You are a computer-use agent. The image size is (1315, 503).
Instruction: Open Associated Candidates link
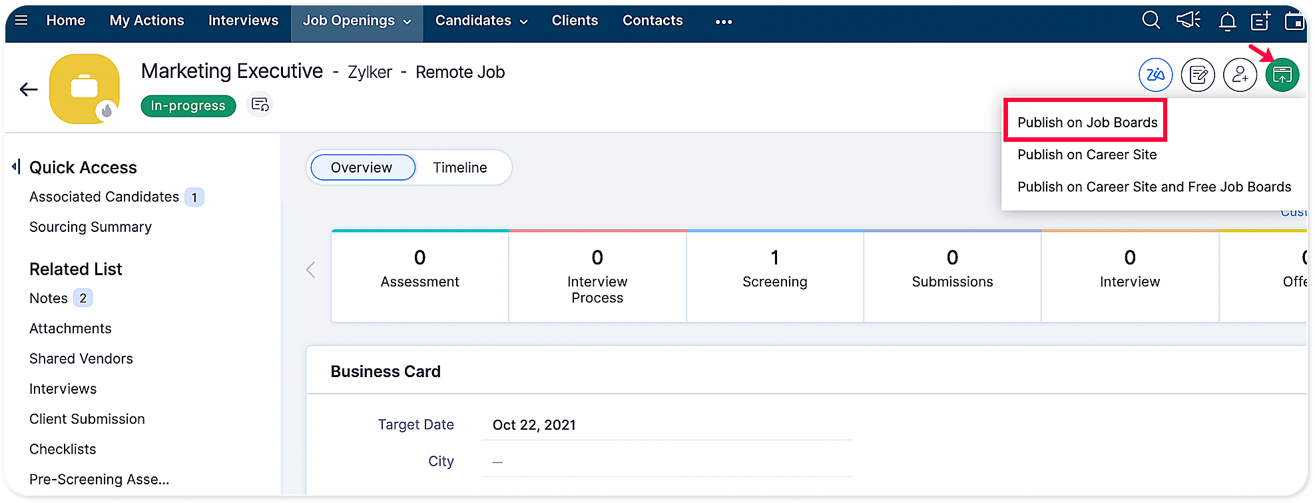(104, 197)
